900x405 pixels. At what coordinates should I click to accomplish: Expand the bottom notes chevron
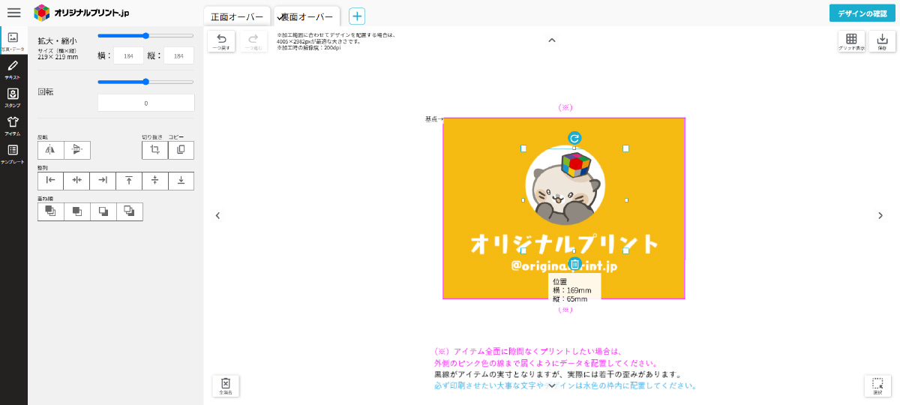coord(552,385)
